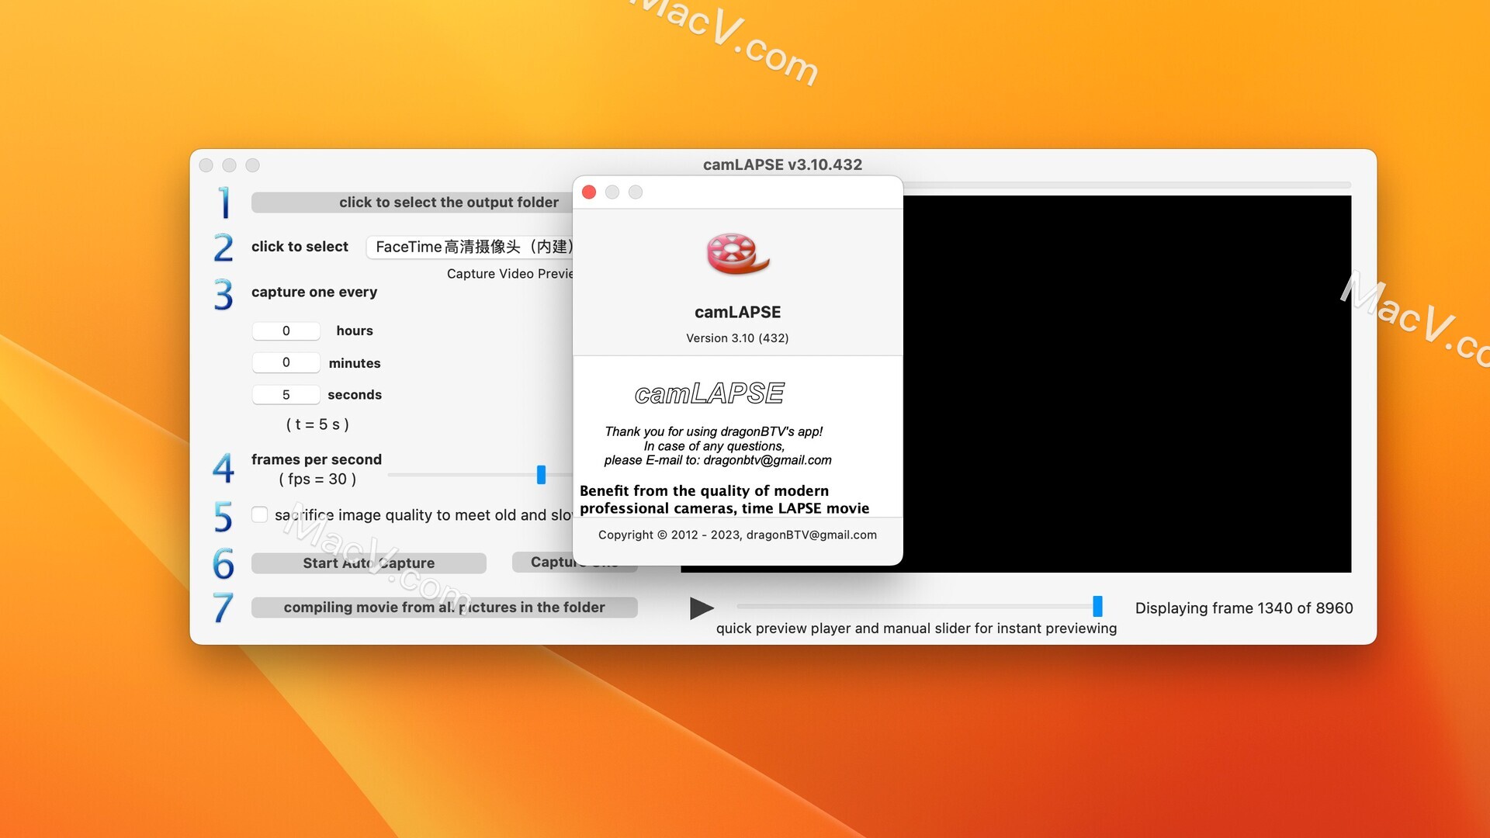
Task: Open the FaceTime camera dropdown
Action: (470, 247)
